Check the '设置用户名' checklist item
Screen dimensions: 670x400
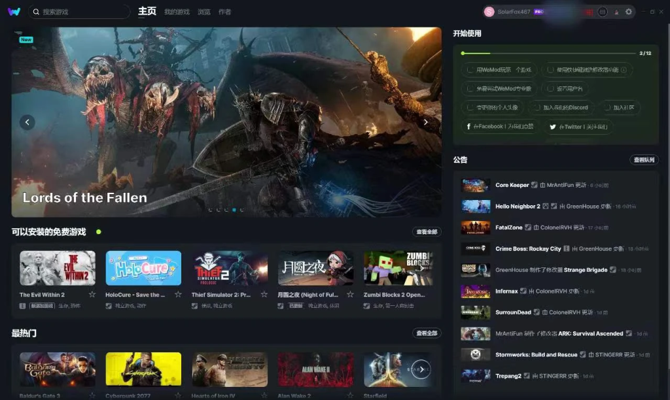[551, 89]
